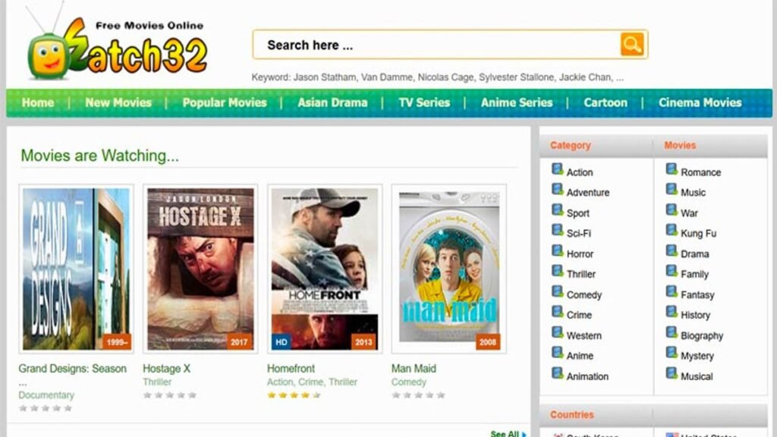Open the Popular Movies tab
Viewport: 777px width, 437px height.
pos(225,102)
